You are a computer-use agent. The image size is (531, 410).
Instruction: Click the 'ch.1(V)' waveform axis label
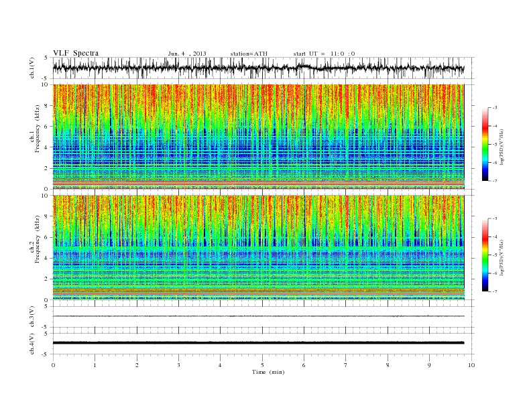pyautogui.click(x=32, y=68)
